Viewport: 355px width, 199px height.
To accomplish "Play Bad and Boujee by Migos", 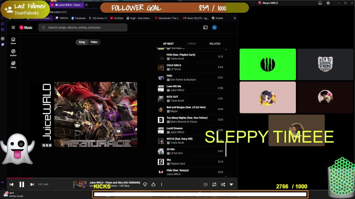I will (x=191, y=109).
